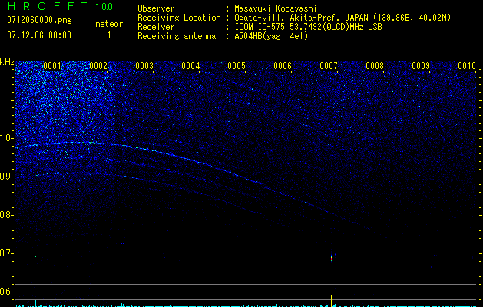Click time marker 0002
The image size is (483, 307).
(98, 66)
